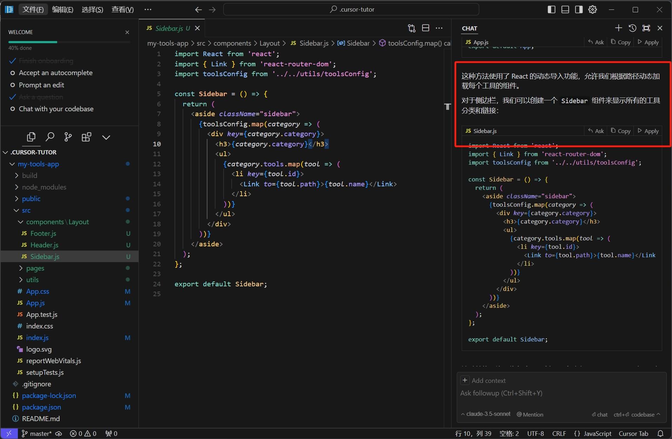
Task: Collapse the my-tools-app folder
Action: [x=38, y=164]
